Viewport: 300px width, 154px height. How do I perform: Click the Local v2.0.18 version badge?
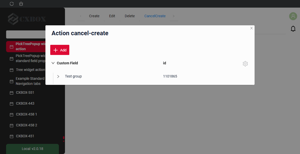tap(32, 149)
